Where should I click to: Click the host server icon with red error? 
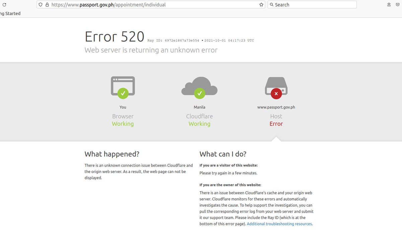[x=276, y=87]
